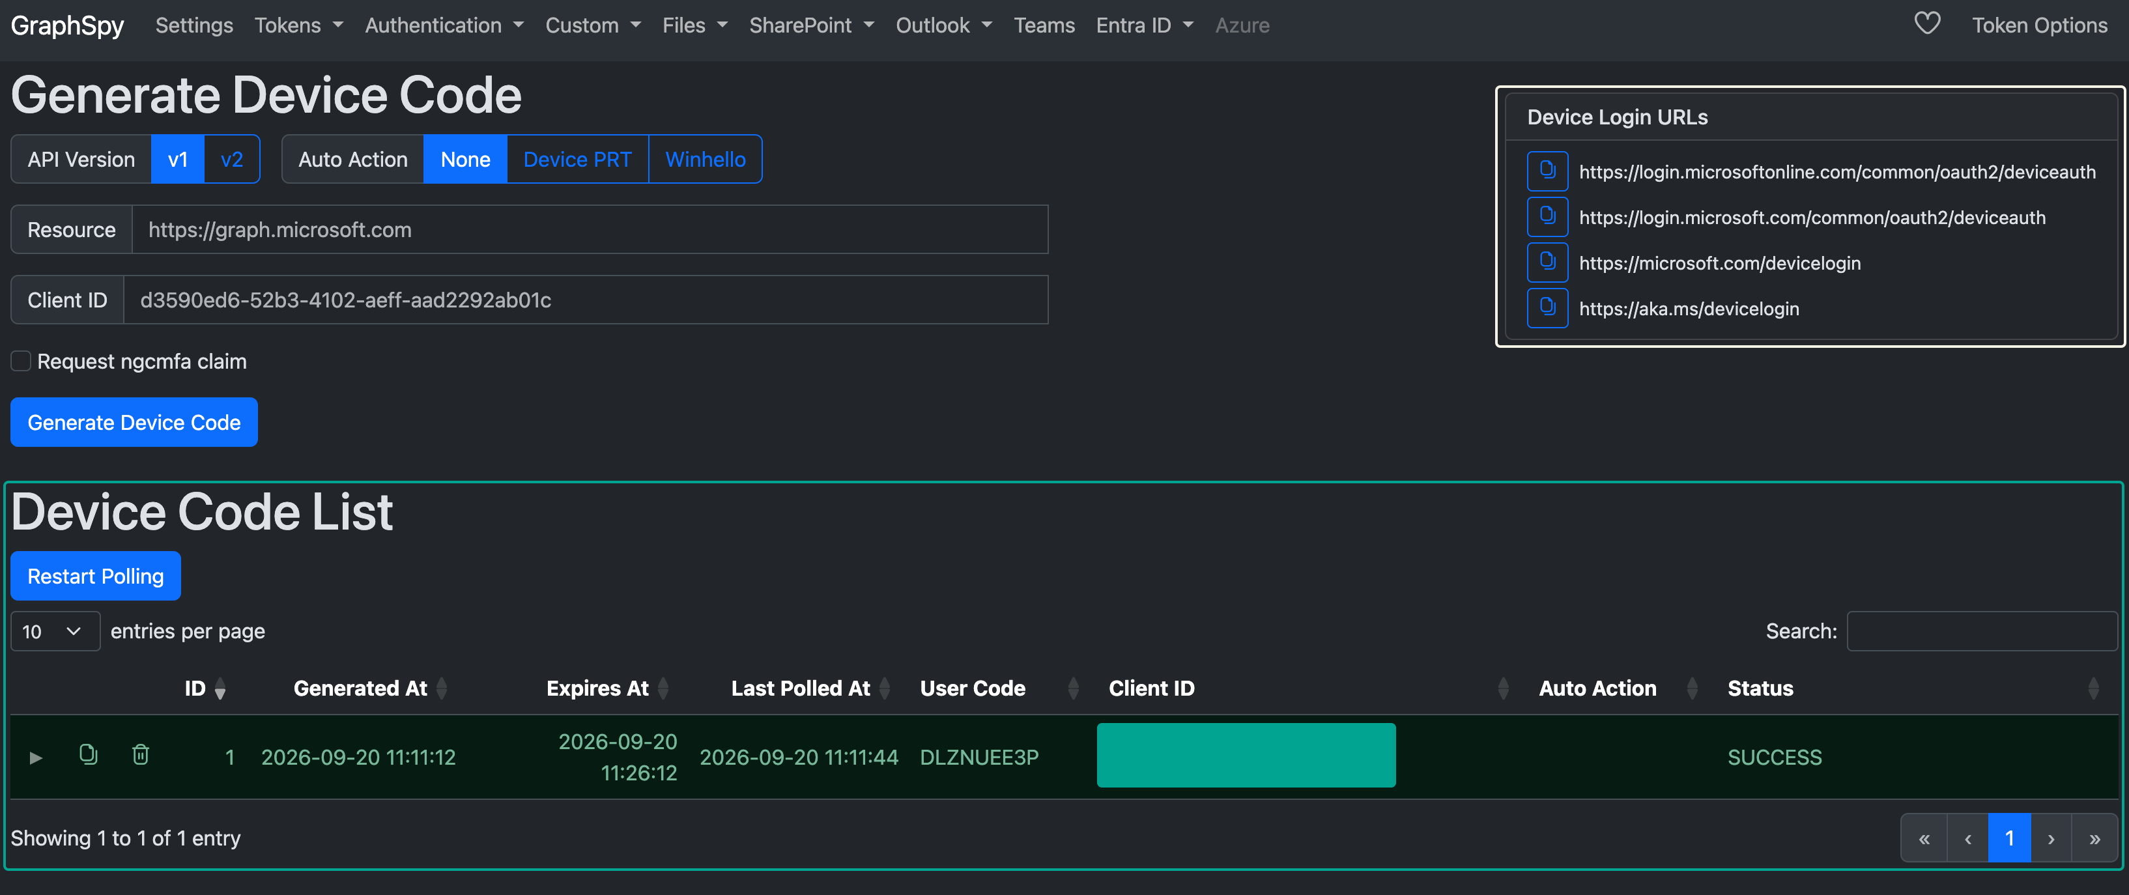
Task: Go to previous page of results
Action: [x=1968, y=838]
